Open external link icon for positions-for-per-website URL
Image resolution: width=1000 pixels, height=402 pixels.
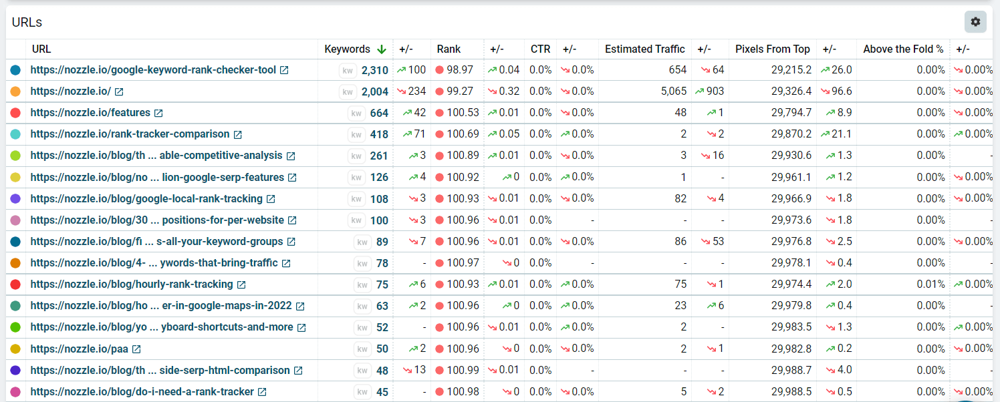click(x=292, y=220)
